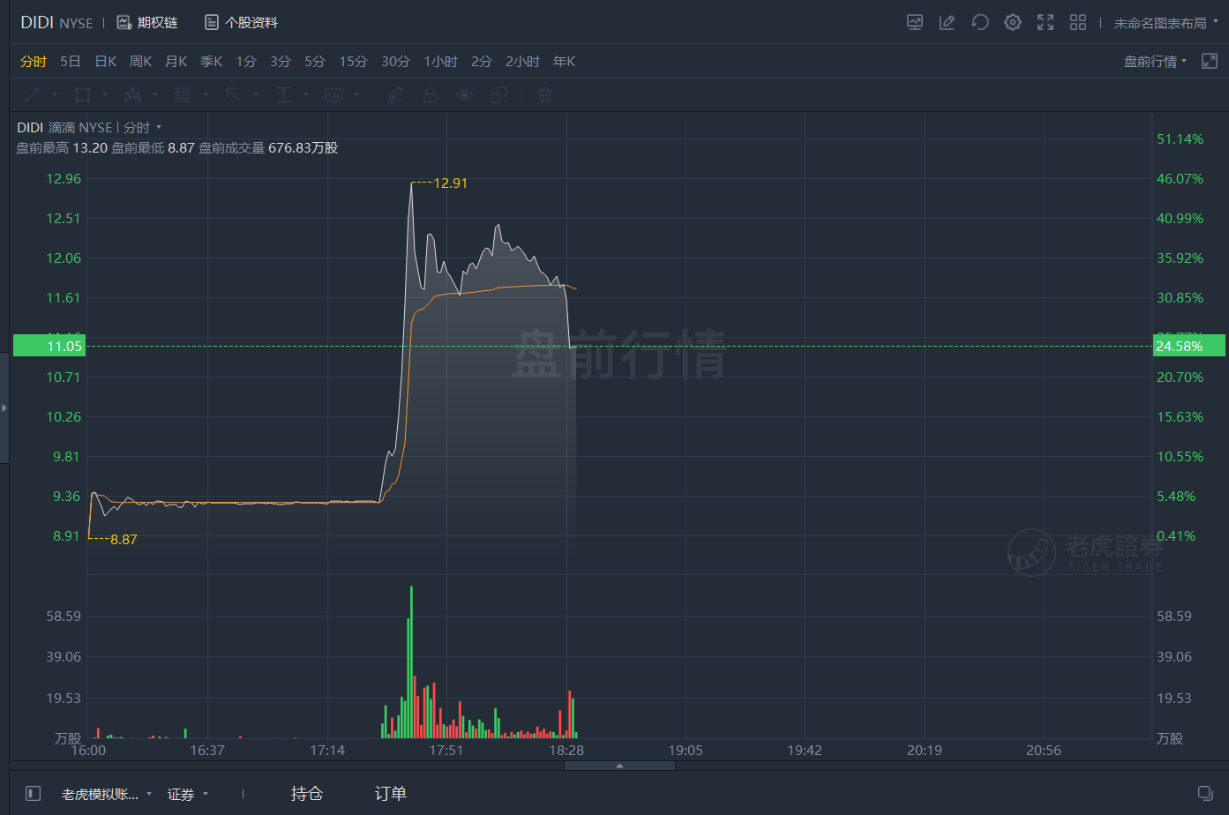The image size is (1229, 815).
Task: Open dropdown next to measure range tool
Action: (306, 94)
